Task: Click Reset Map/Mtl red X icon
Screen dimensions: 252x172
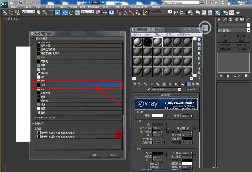Action: coord(152,84)
